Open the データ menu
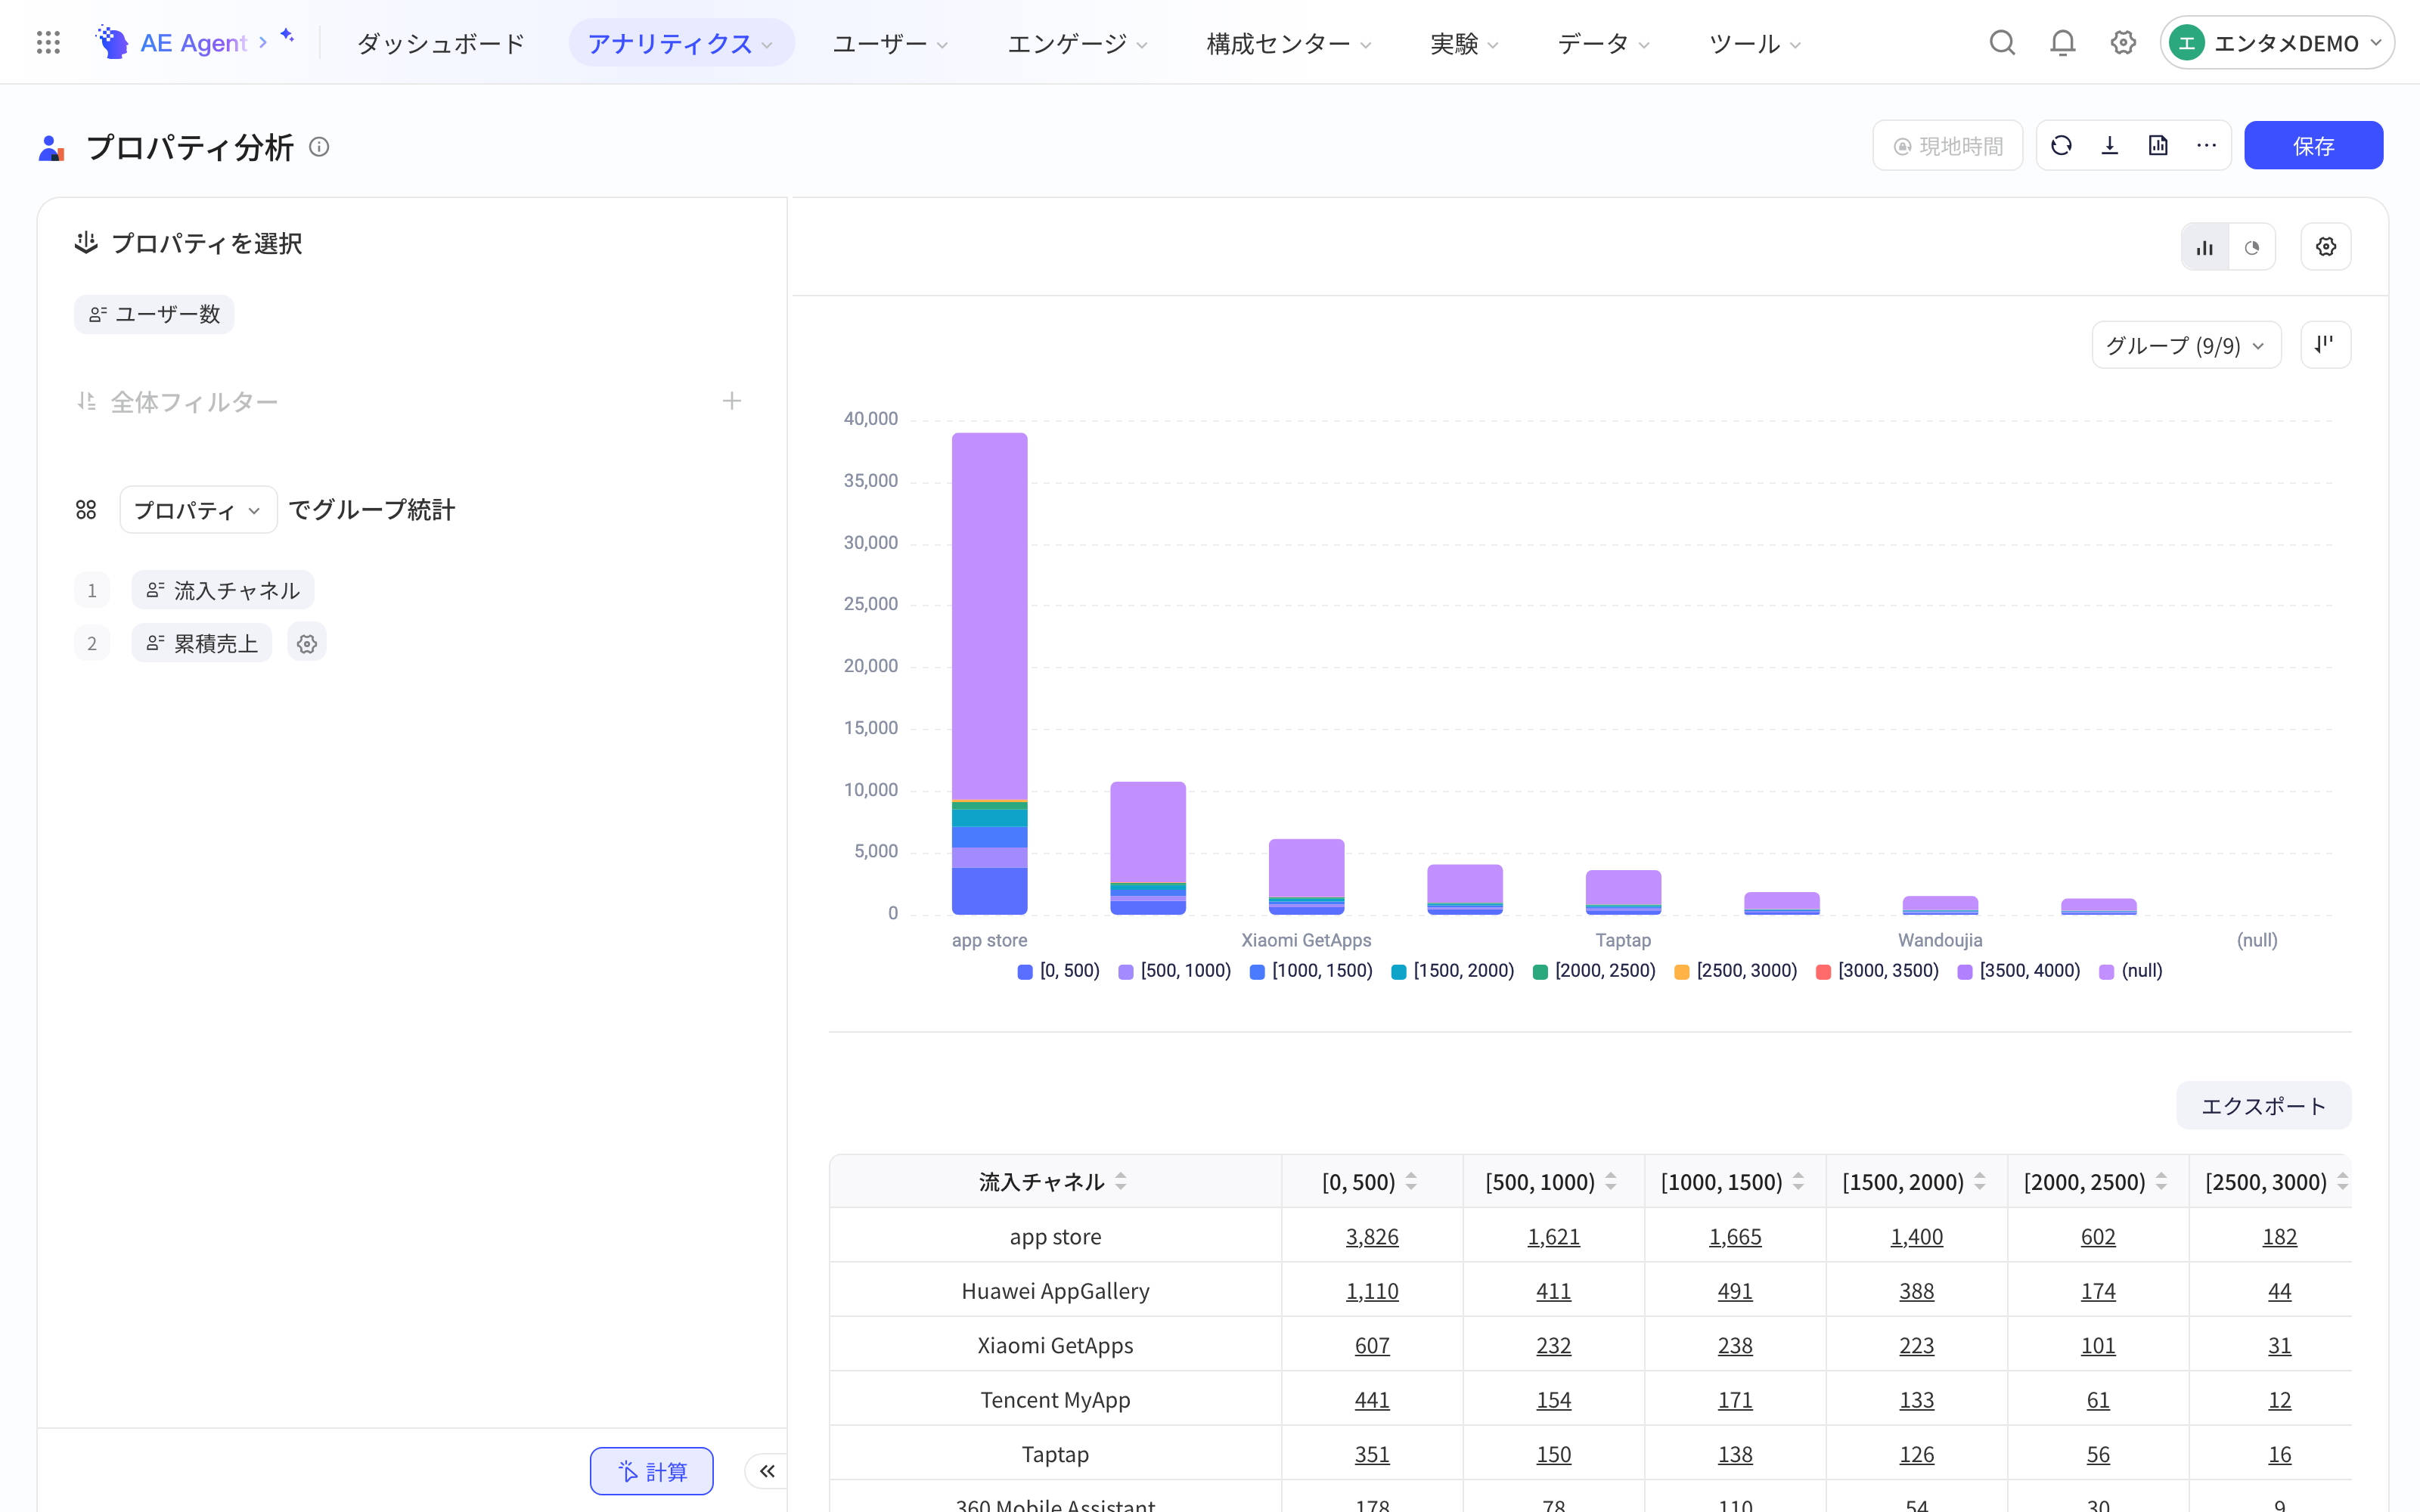 pos(1604,43)
